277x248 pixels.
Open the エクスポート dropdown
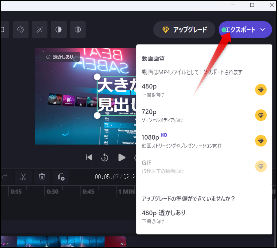click(x=245, y=30)
